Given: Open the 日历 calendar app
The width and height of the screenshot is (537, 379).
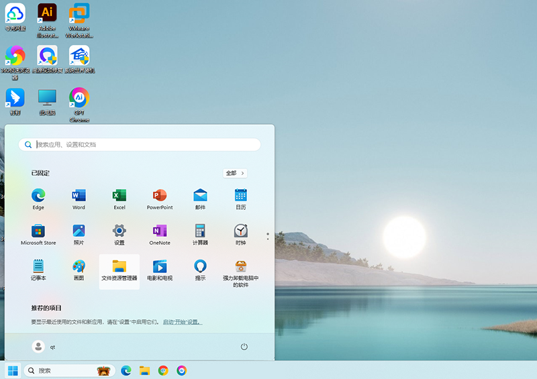Looking at the screenshot, I should coord(241,199).
